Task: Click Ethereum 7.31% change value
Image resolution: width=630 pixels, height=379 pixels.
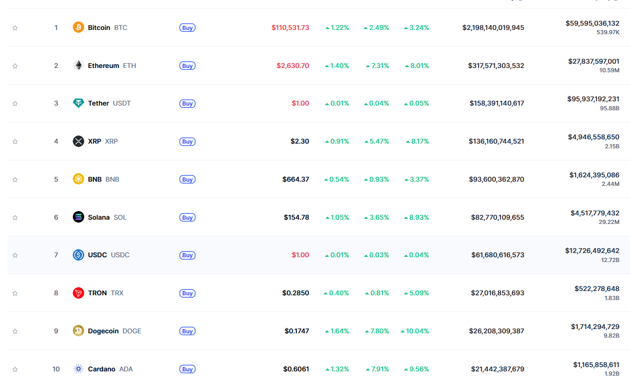Action: tap(377, 66)
